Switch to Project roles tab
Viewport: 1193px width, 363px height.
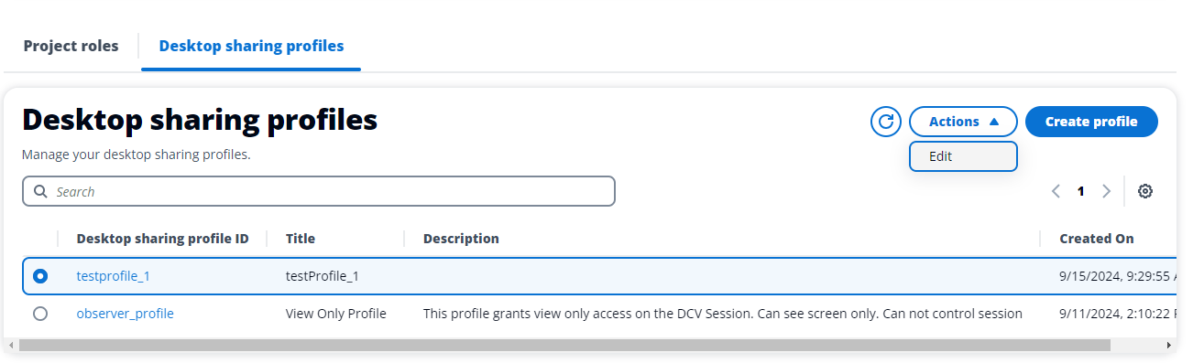coord(71,46)
